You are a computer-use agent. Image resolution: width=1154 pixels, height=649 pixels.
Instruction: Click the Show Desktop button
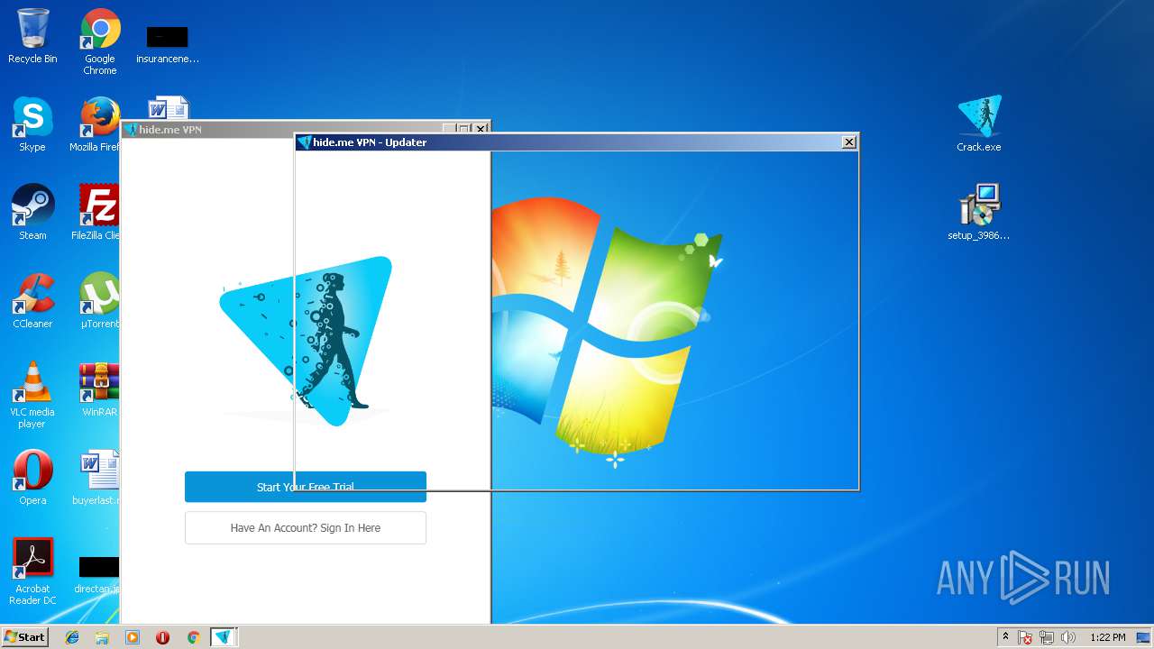tap(1144, 637)
